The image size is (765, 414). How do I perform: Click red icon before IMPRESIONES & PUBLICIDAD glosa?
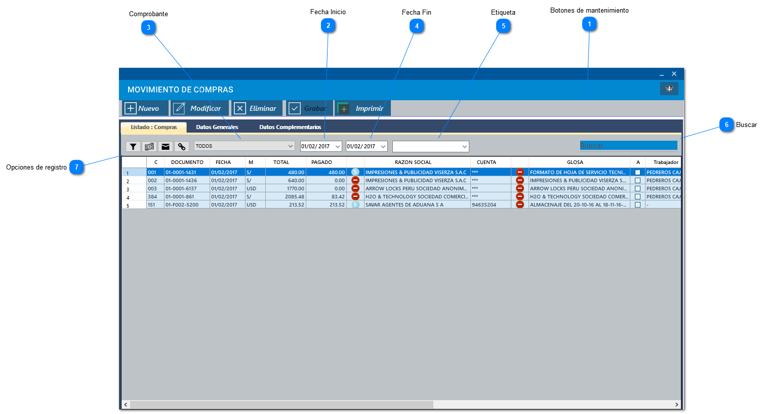(x=520, y=180)
